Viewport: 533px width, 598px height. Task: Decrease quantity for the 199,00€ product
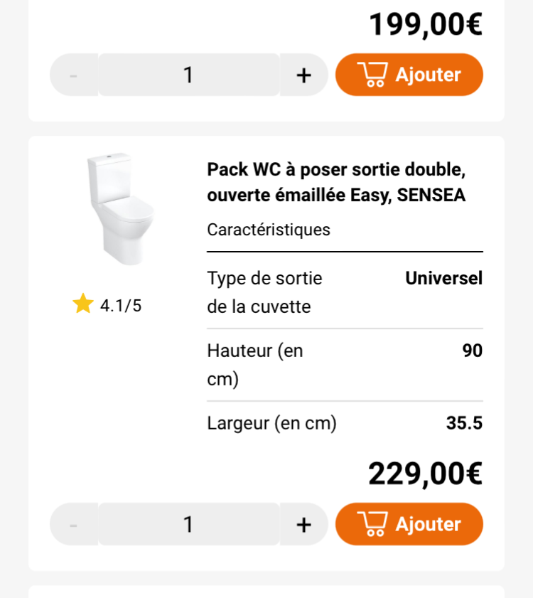(x=74, y=75)
